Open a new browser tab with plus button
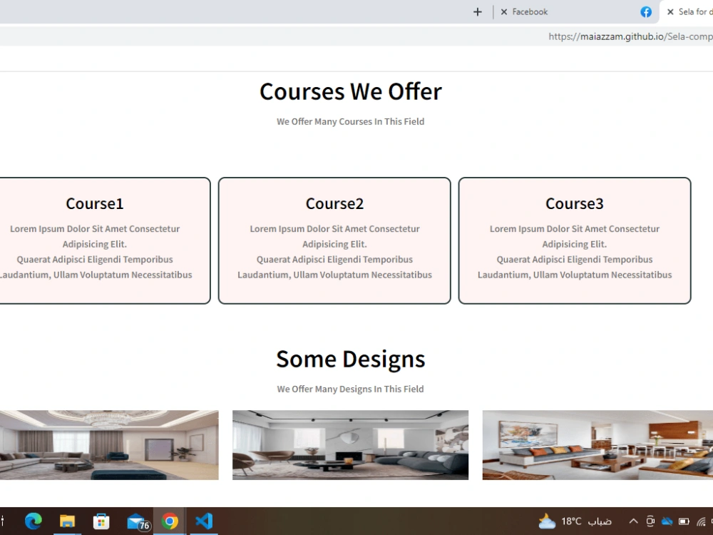 pyautogui.click(x=477, y=12)
